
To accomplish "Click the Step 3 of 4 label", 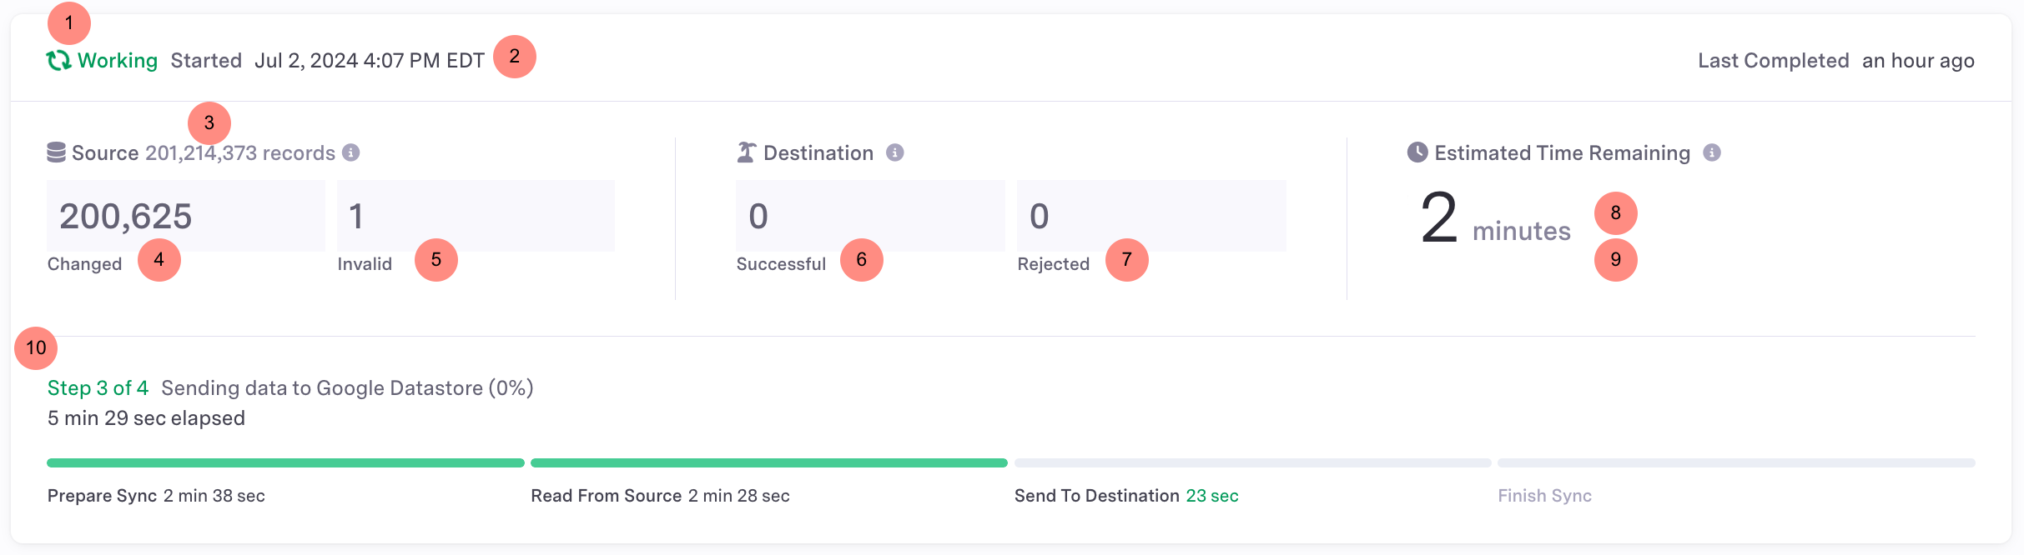I will click(x=98, y=388).
